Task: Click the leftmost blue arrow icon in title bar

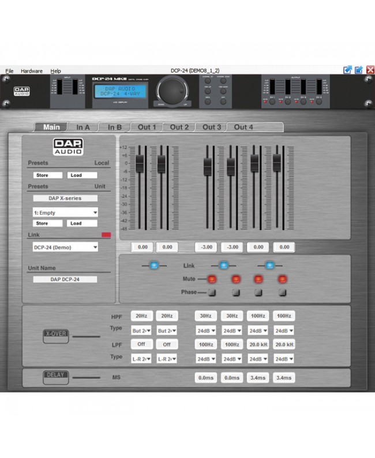Action: (347, 70)
